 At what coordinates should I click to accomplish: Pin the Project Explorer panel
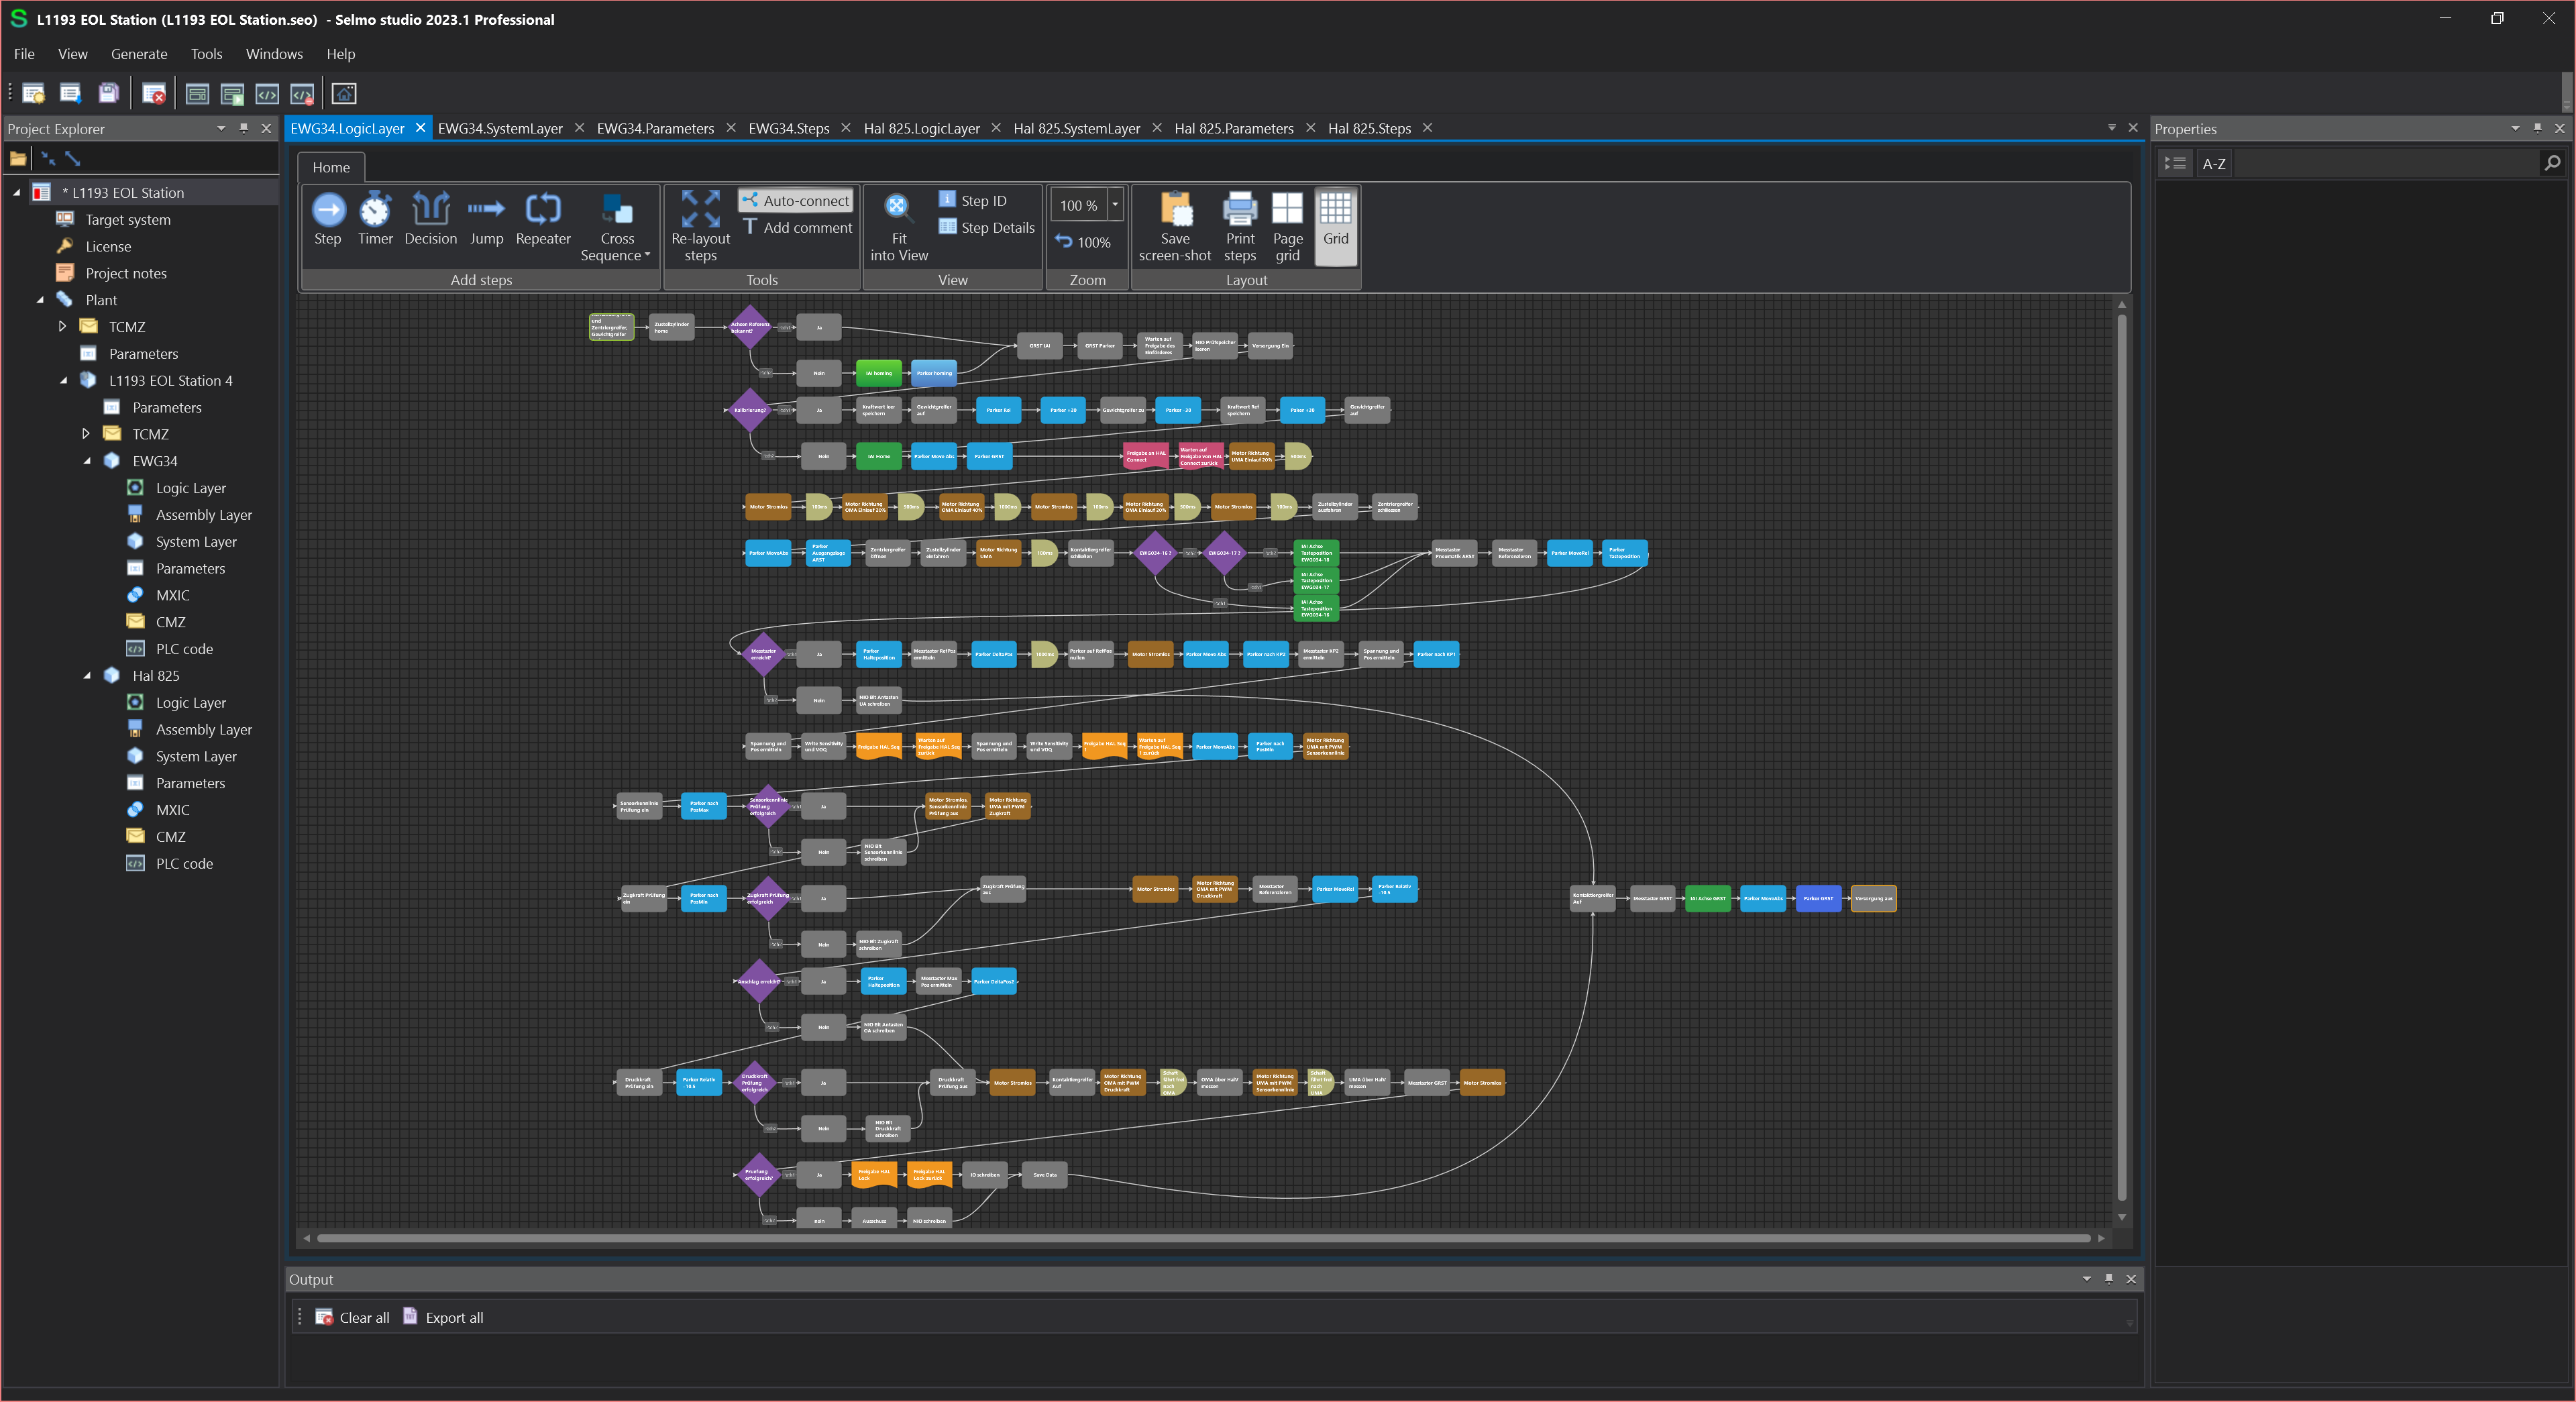[243, 128]
